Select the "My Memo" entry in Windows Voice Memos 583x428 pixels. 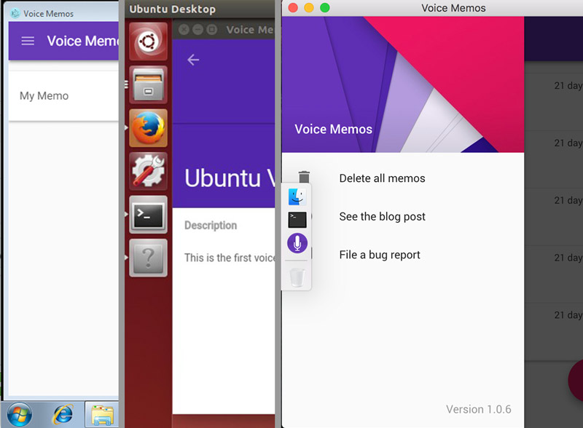coord(44,95)
